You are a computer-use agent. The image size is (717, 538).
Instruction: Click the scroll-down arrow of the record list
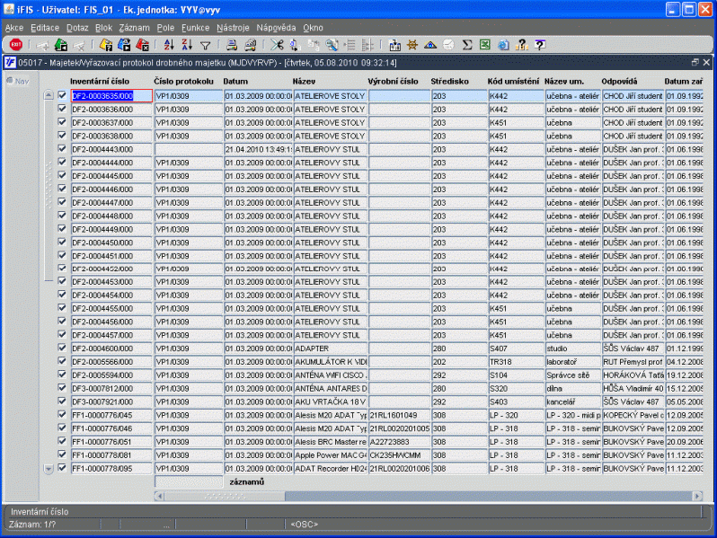pyautogui.click(x=49, y=468)
